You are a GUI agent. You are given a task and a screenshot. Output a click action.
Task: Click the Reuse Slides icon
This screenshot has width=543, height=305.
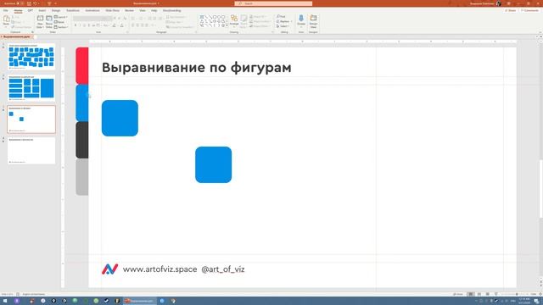pyautogui.click(x=49, y=19)
